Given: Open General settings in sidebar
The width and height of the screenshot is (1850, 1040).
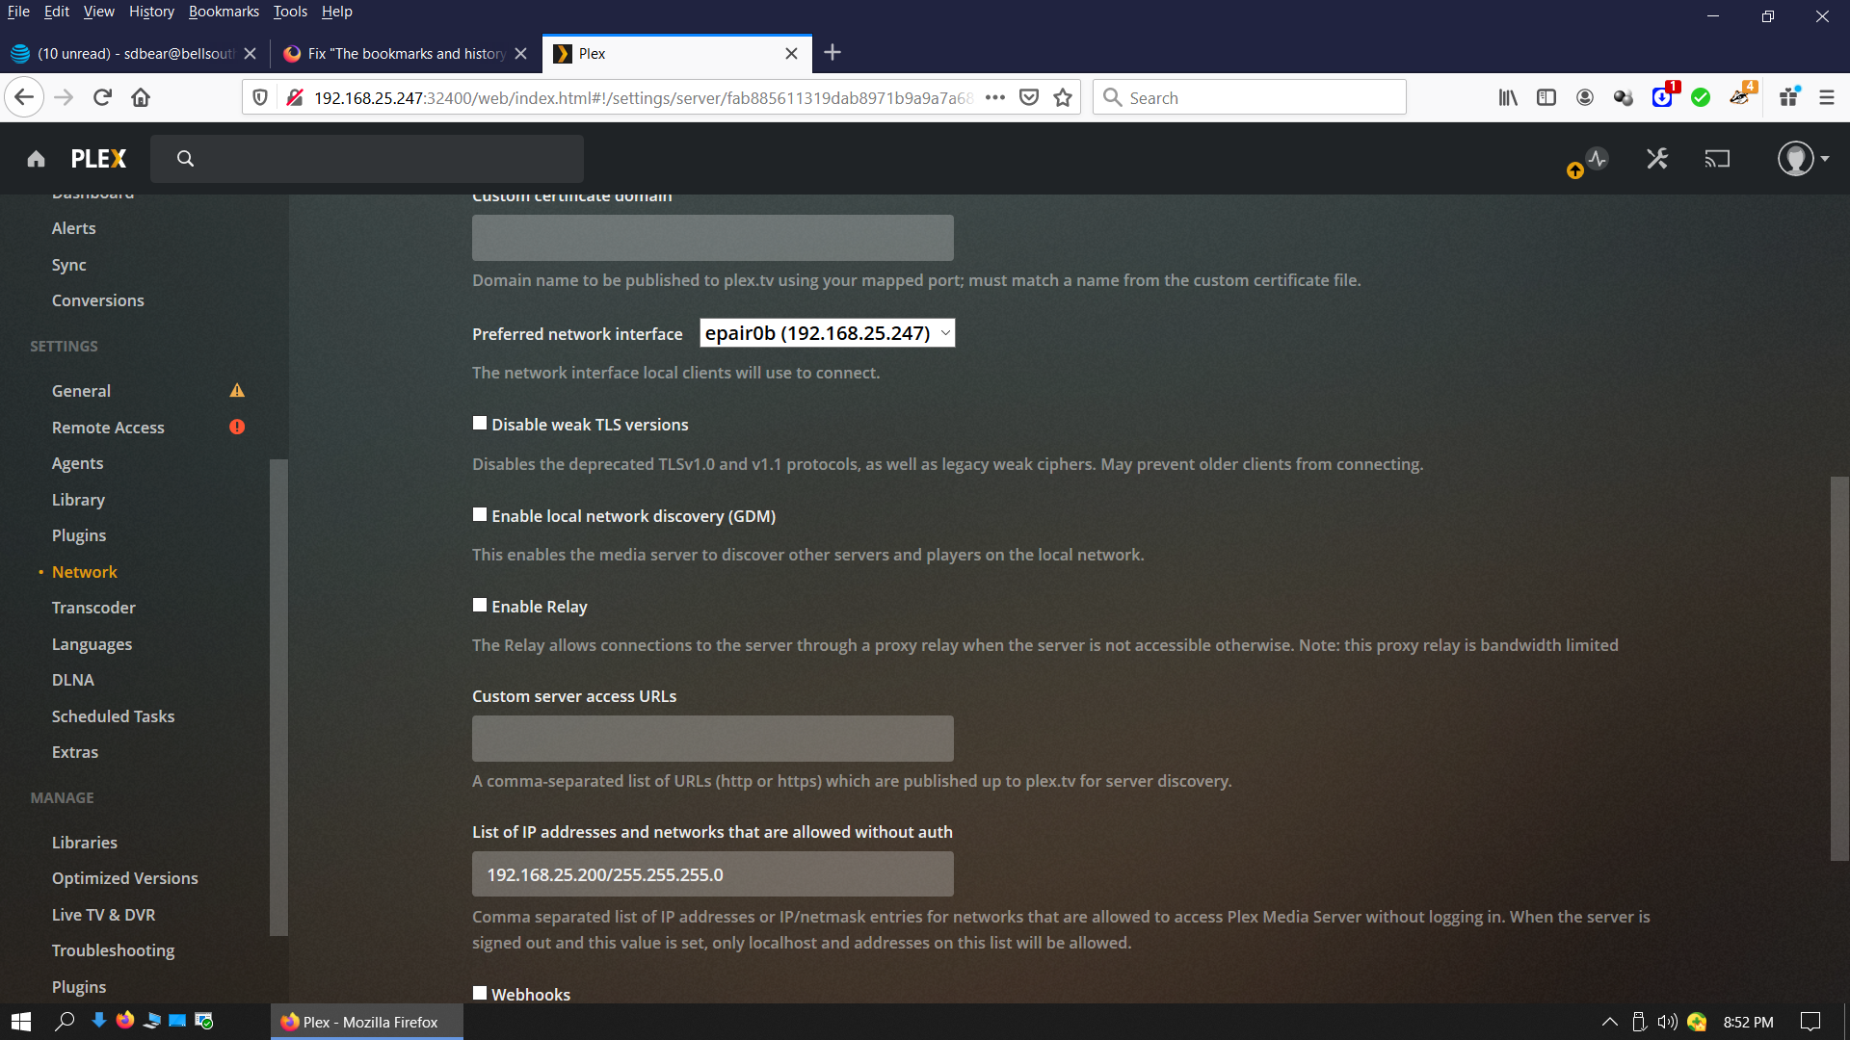Looking at the screenshot, I should [x=81, y=391].
